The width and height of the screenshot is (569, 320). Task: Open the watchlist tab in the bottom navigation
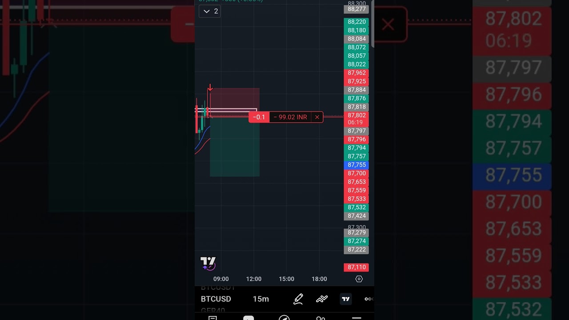[x=212, y=318]
